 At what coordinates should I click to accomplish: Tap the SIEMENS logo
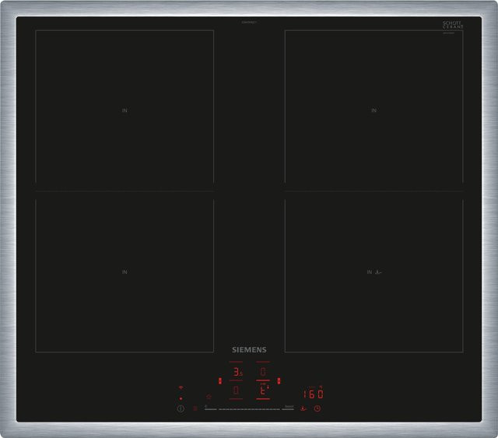(249, 350)
